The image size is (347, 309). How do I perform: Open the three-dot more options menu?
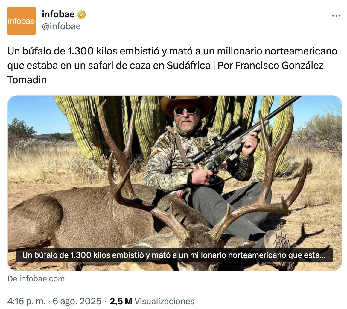336,16
